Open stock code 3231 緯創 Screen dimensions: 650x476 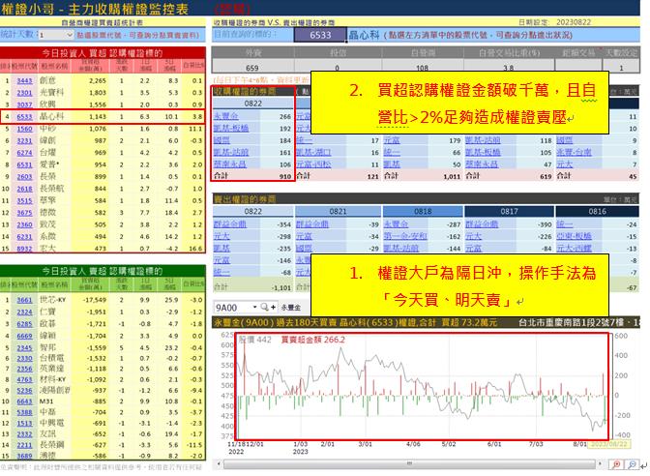[x=24, y=140]
